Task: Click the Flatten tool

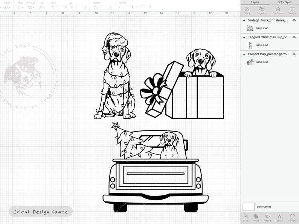Action: click(x=279, y=218)
